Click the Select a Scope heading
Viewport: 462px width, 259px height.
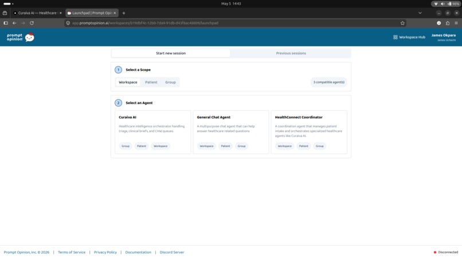(x=138, y=70)
